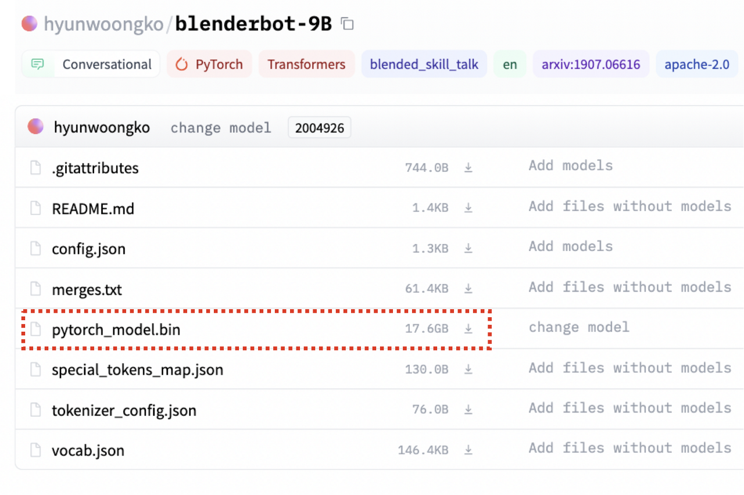Click file icon beside .gitattributes
The width and height of the screenshot is (744, 495).
click(x=36, y=168)
